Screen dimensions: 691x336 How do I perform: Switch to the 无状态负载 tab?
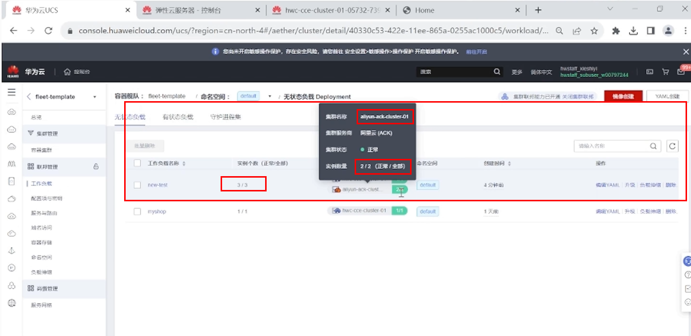(x=130, y=117)
